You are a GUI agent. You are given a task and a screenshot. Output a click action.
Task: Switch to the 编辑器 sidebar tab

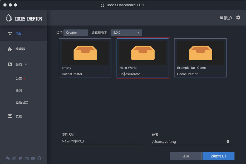(x=20, y=49)
